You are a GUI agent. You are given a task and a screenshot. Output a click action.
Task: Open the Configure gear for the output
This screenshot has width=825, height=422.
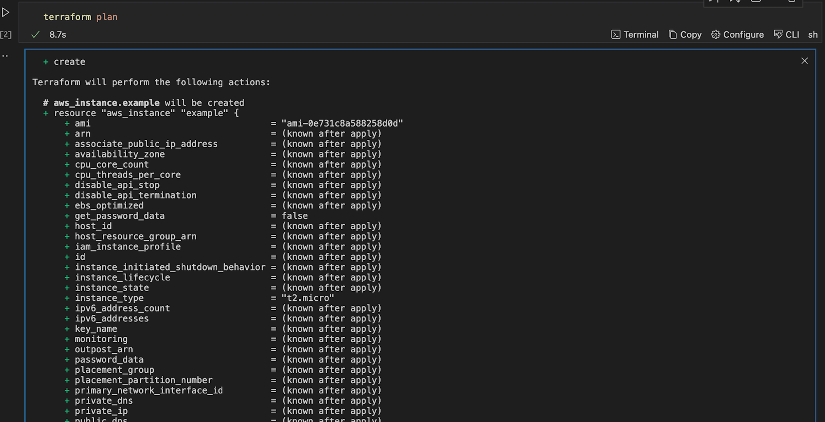(716, 35)
